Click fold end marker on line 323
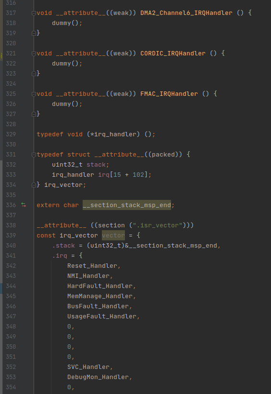The image size is (271, 394). [34, 74]
